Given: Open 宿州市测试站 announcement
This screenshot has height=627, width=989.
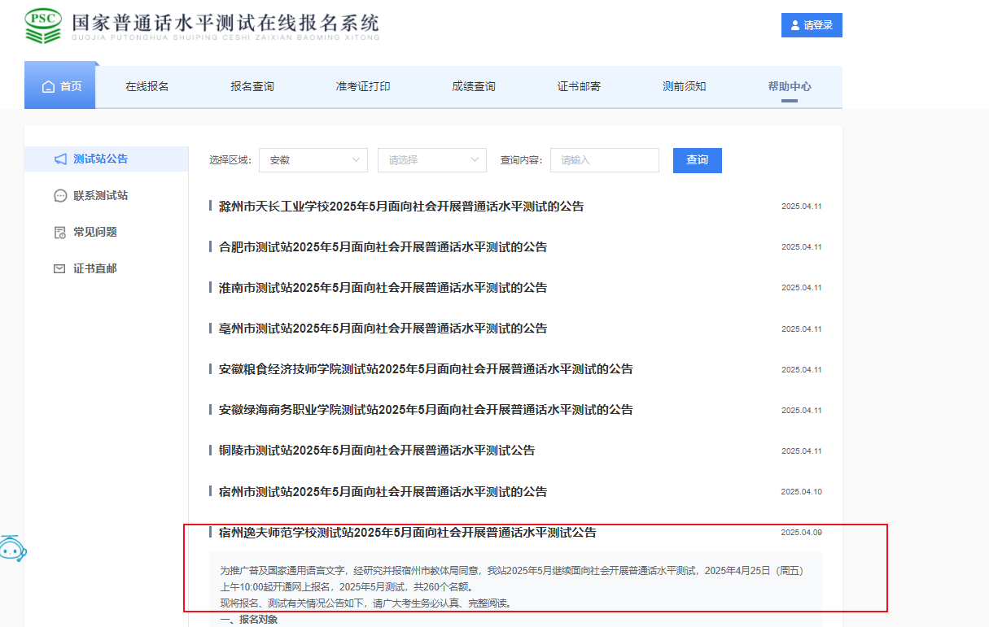Looking at the screenshot, I should (x=383, y=492).
